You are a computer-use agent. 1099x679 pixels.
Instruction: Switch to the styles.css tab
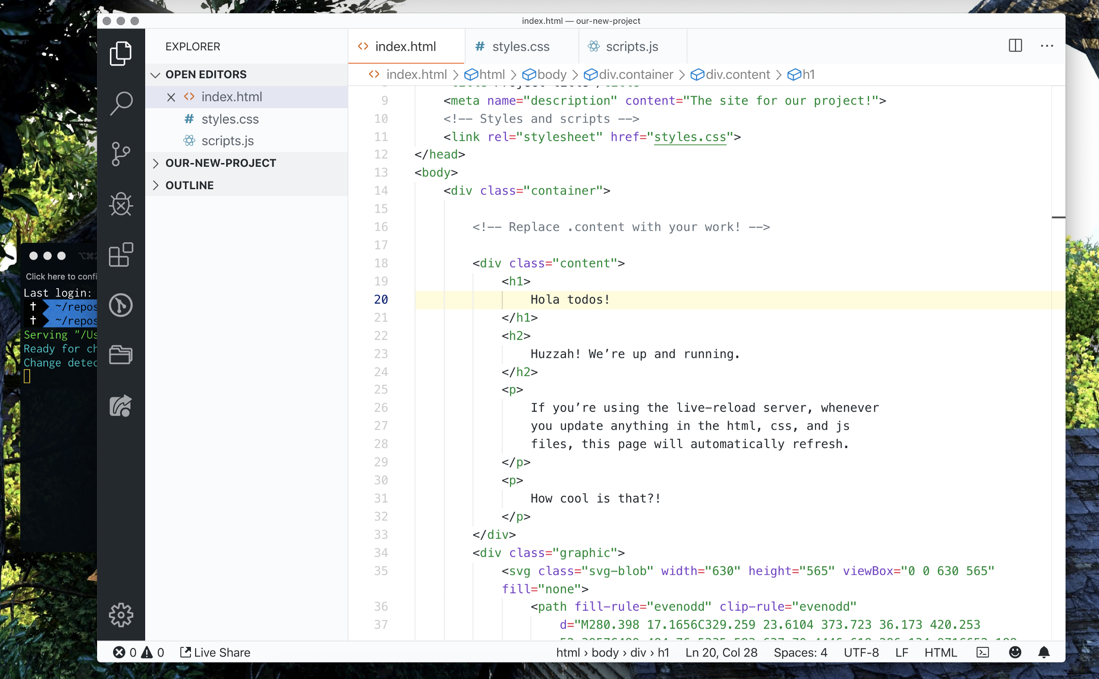point(521,47)
